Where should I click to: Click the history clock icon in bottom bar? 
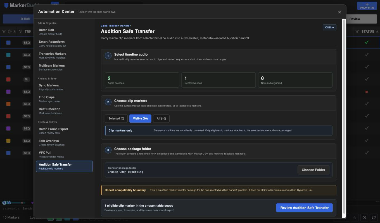pyautogui.click(x=364, y=217)
